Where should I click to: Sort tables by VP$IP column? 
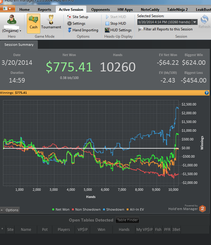click(x=83, y=230)
